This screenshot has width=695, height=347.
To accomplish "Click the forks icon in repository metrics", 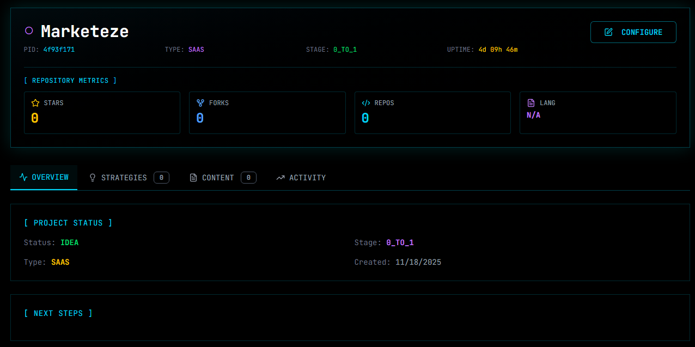I will 200,102.
